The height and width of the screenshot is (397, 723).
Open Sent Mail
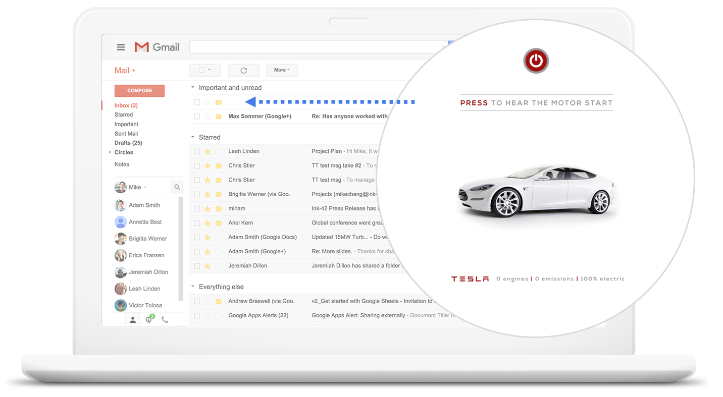tap(126, 134)
